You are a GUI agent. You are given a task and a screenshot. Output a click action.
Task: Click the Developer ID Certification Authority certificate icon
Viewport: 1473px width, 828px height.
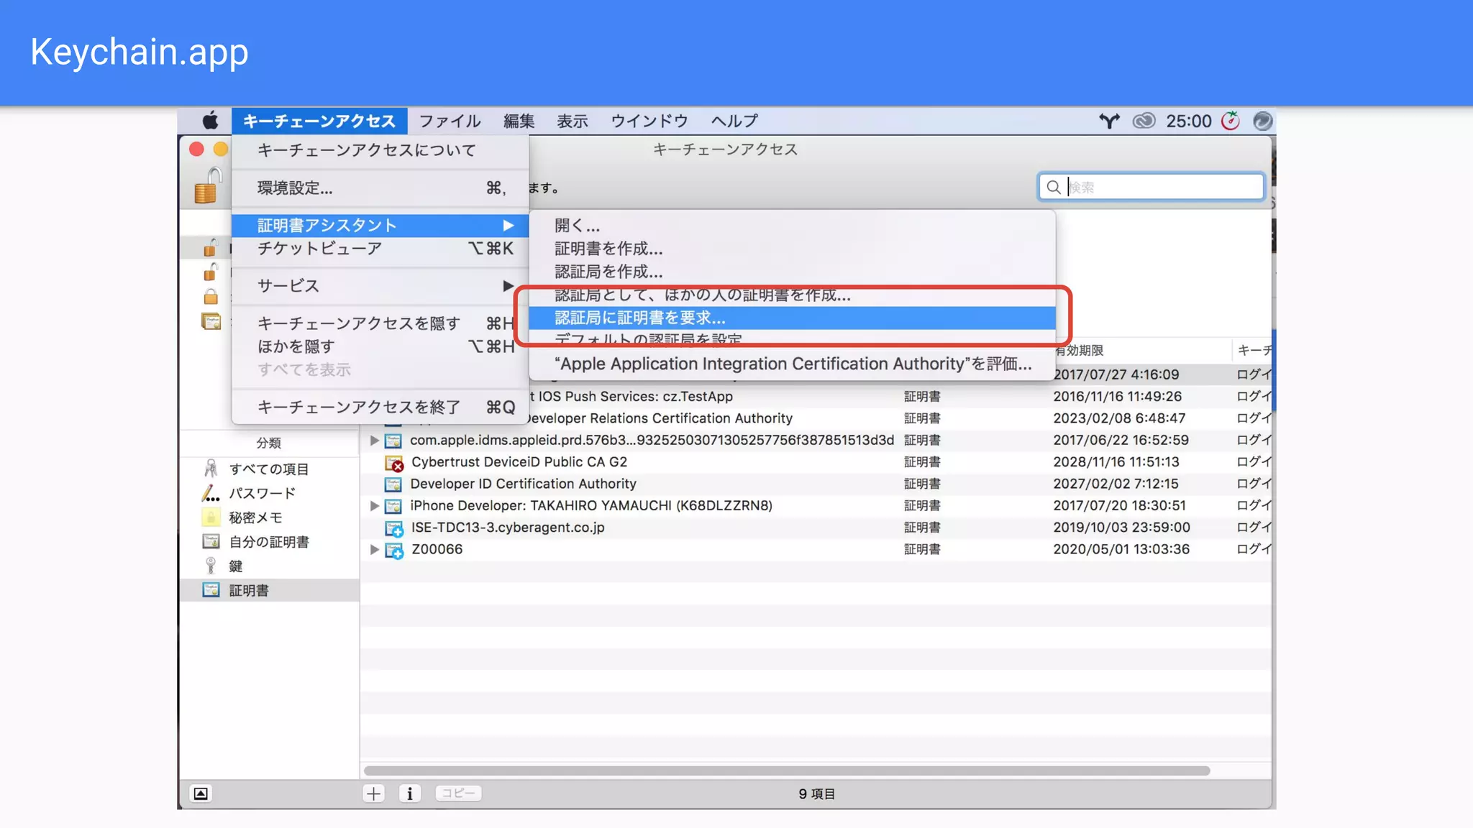[393, 484]
